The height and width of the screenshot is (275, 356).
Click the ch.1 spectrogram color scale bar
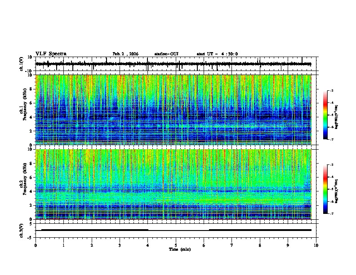tap(325, 115)
